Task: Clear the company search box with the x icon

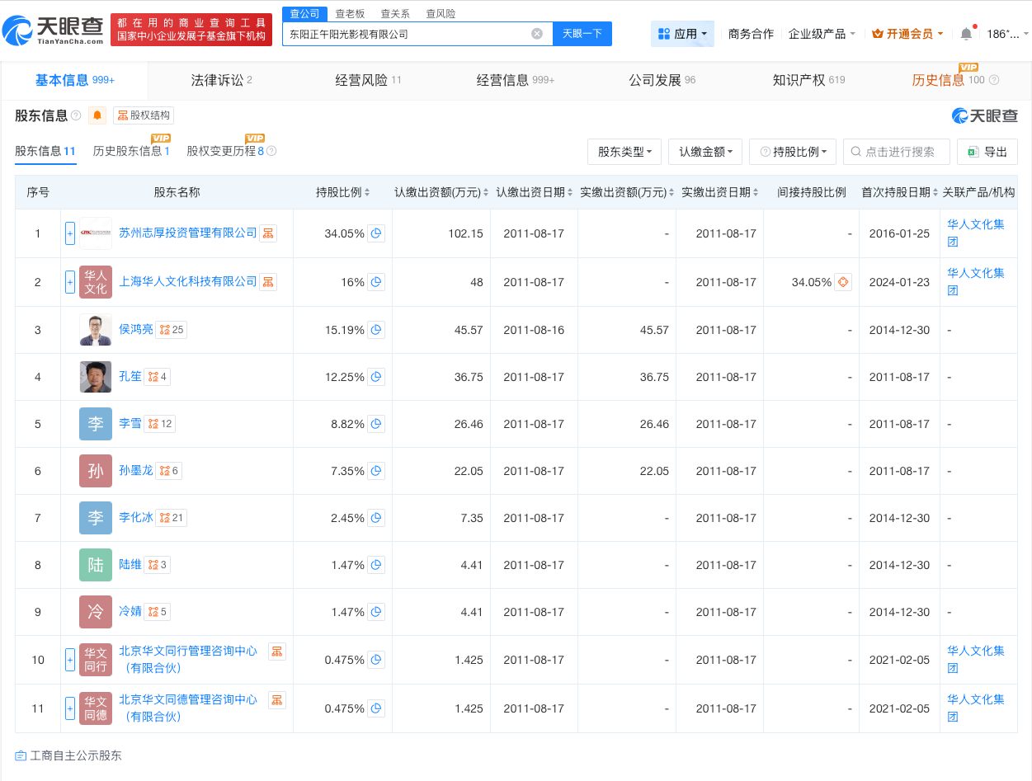Action: pyautogui.click(x=537, y=33)
